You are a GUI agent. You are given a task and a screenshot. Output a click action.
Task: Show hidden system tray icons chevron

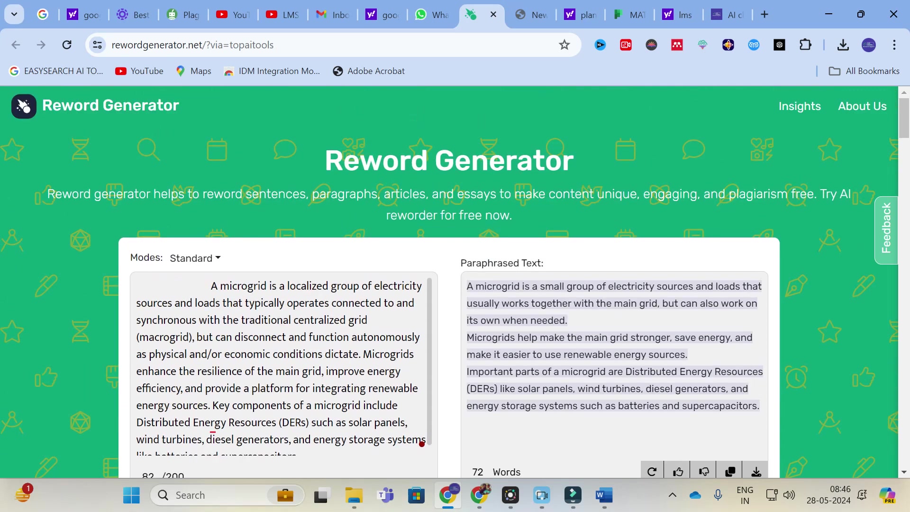tap(672, 495)
